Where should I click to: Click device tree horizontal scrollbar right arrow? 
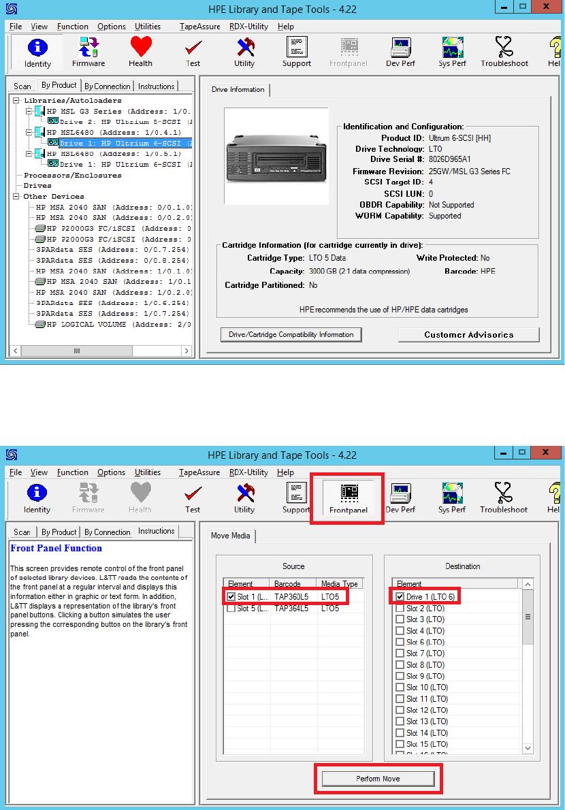tap(187, 351)
